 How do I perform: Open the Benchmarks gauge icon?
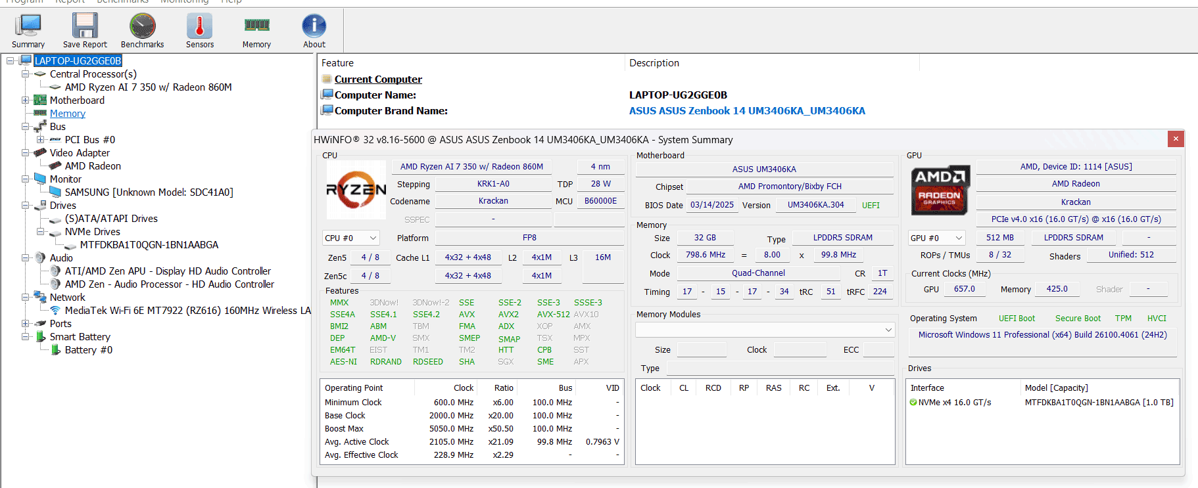[143, 26]
